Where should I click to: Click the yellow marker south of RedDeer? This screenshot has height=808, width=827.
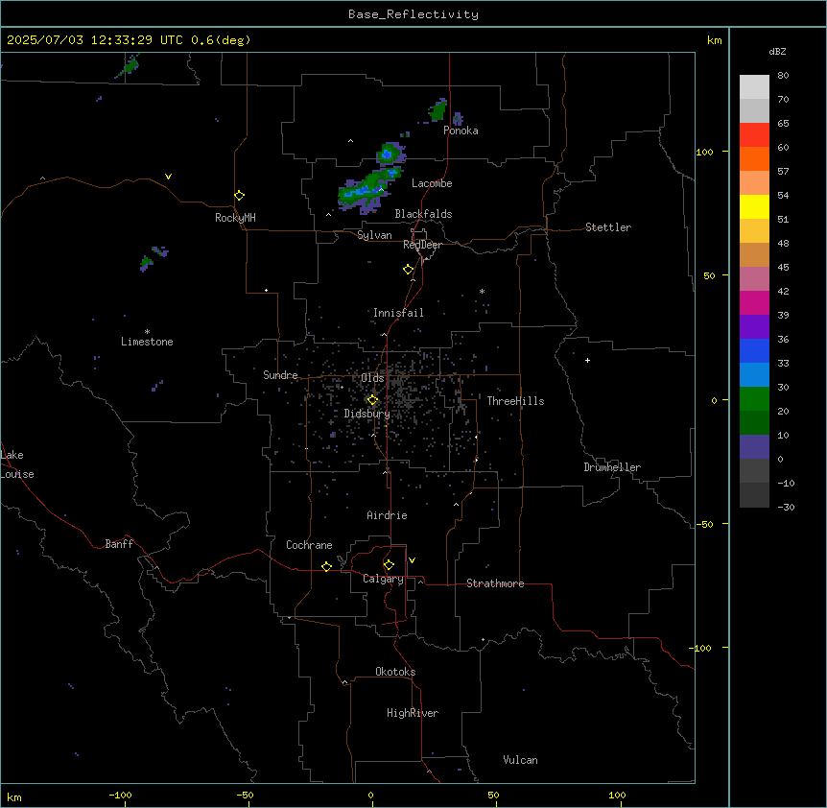[x=409, y=270]
